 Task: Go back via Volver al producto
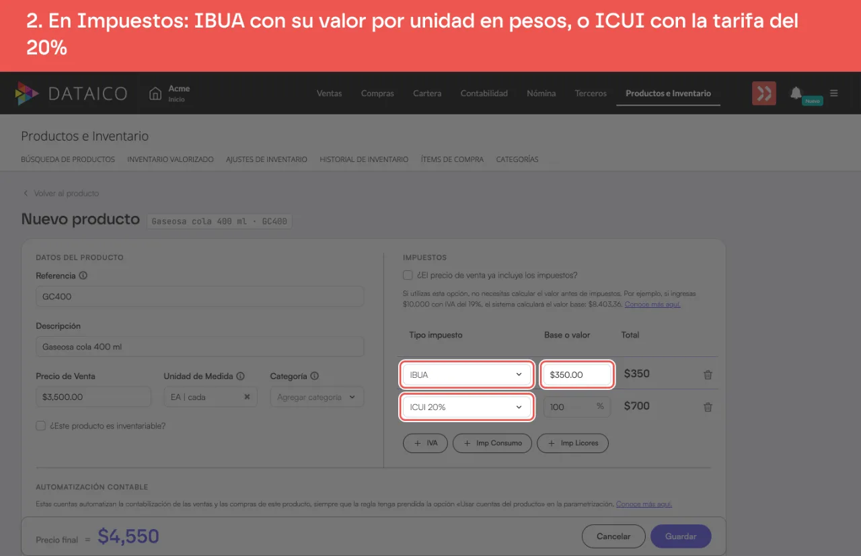point(61,194)
